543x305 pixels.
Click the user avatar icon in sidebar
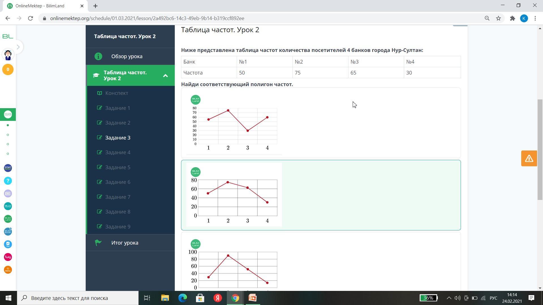tap(8, 55)
